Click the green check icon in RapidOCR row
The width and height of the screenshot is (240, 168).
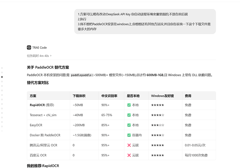click(x=129, y=105)
